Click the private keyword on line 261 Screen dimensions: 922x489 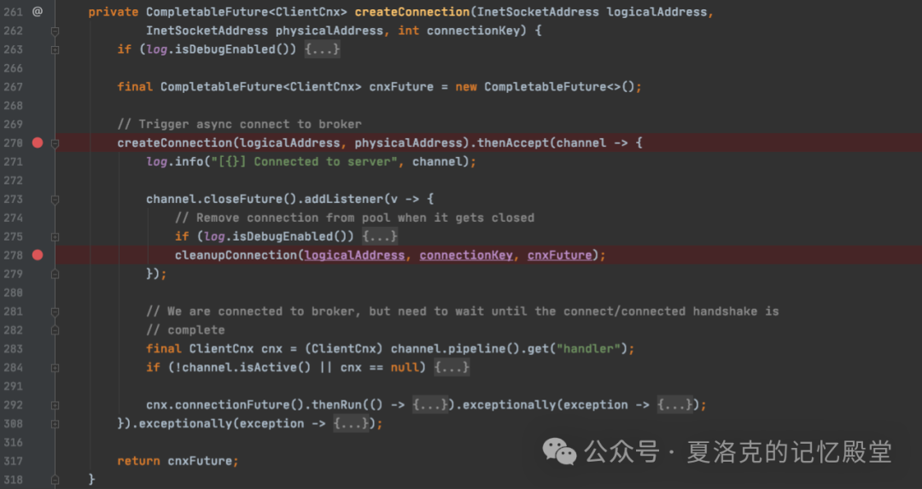[x=114, y=12]
